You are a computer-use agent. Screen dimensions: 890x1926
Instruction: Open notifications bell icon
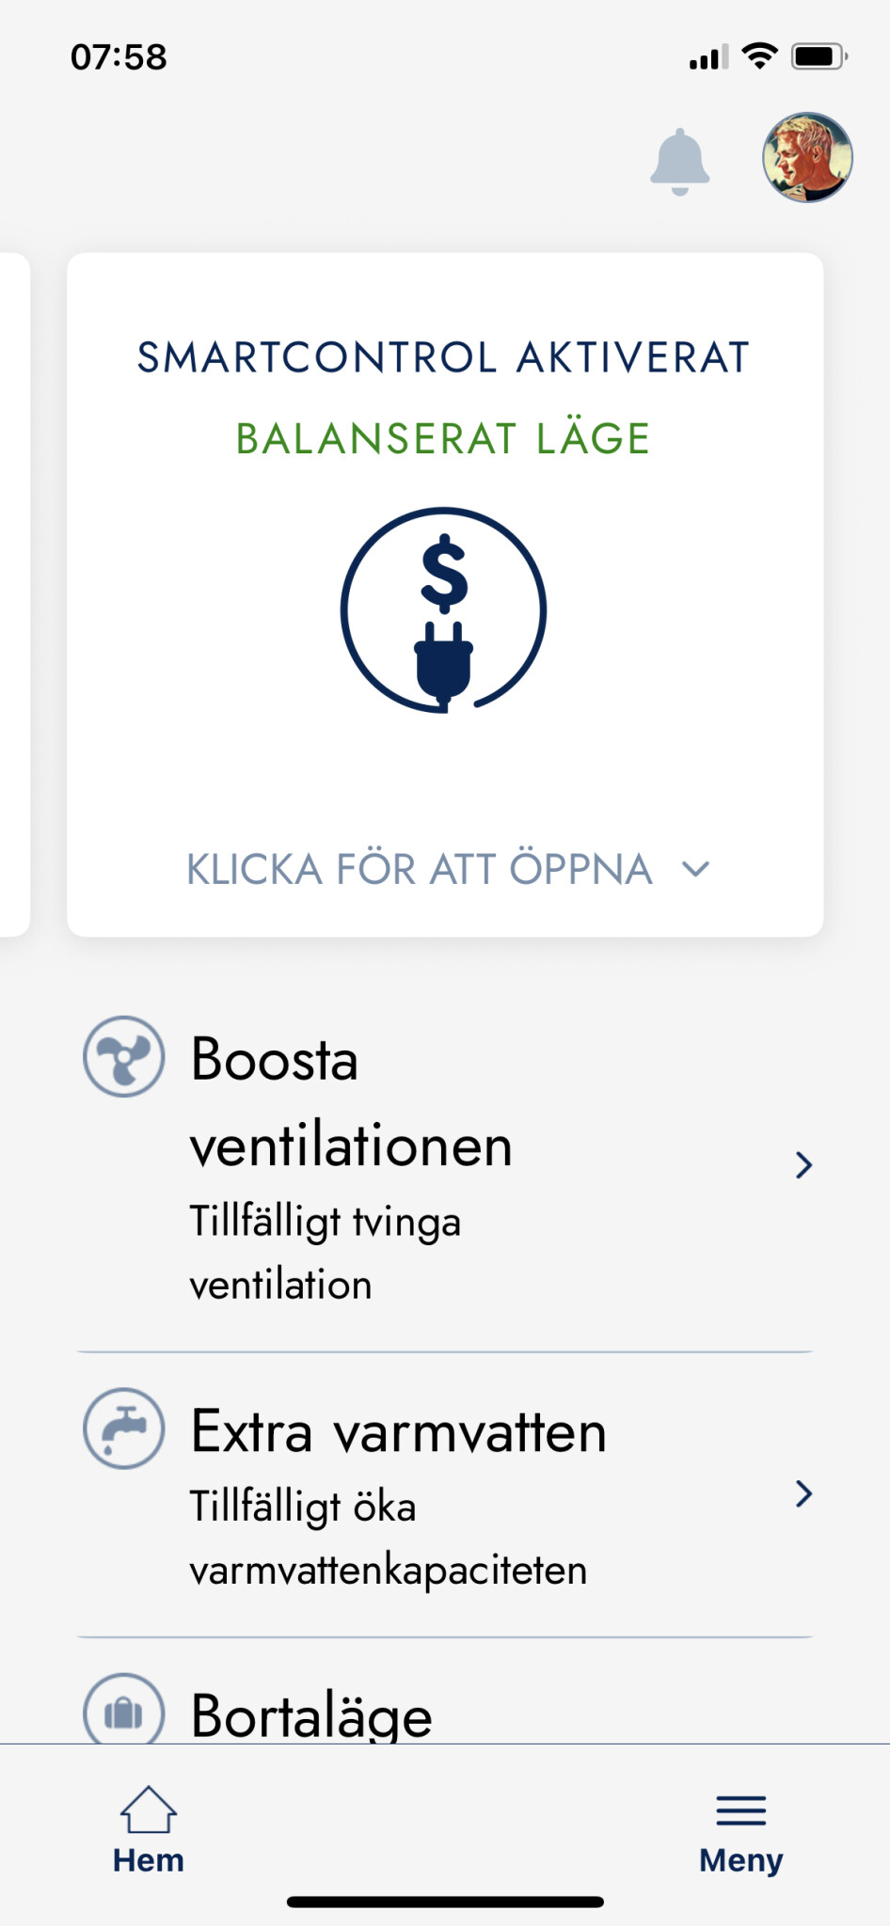(x=679, y=162)
